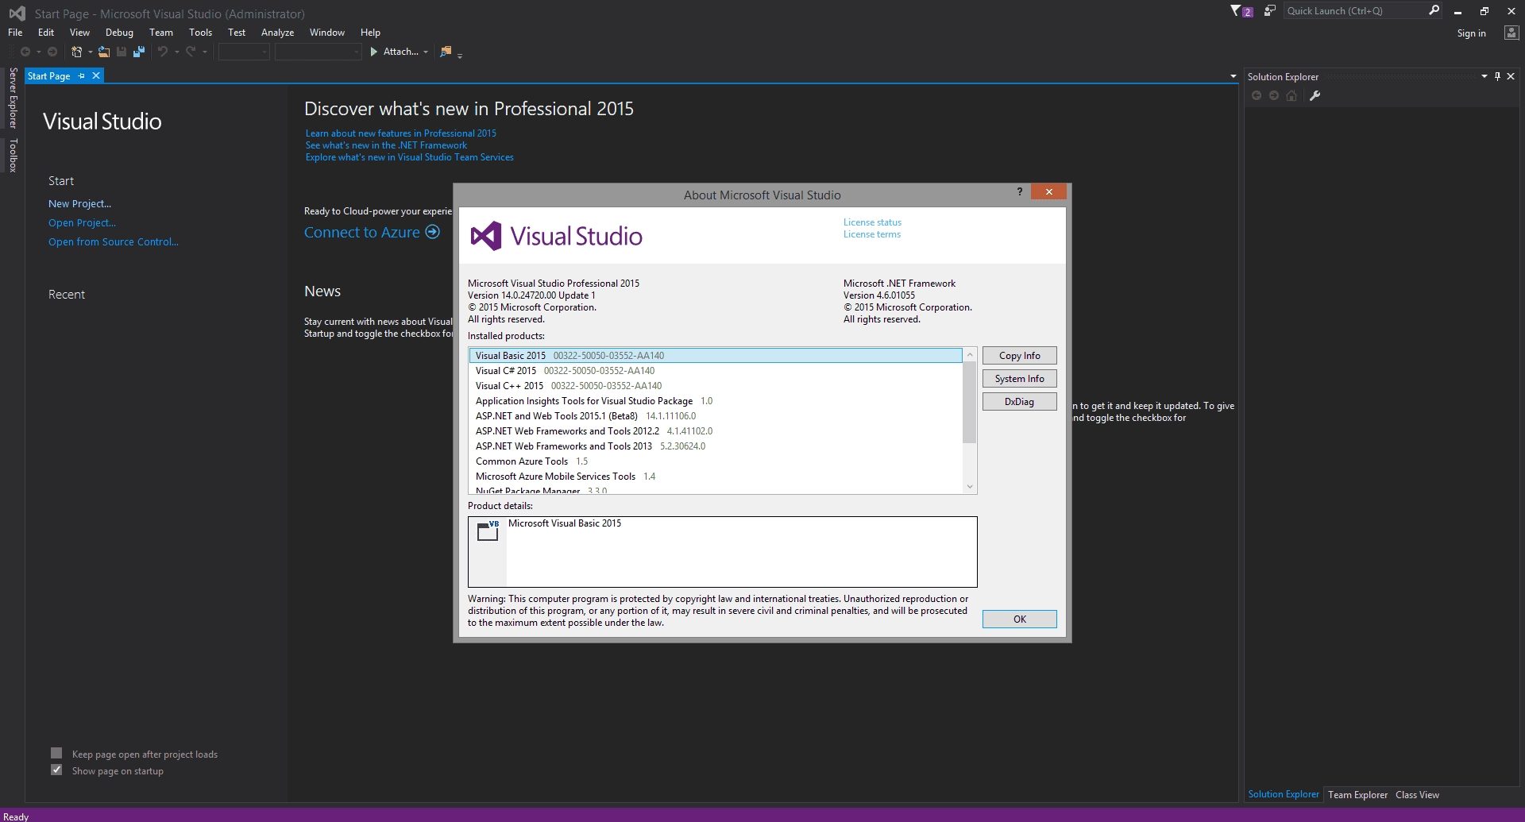Image resolution: width=1525 pixels, height=822 pixels.
Task: Click the installed products scroll down arrow
Action: 969,486
